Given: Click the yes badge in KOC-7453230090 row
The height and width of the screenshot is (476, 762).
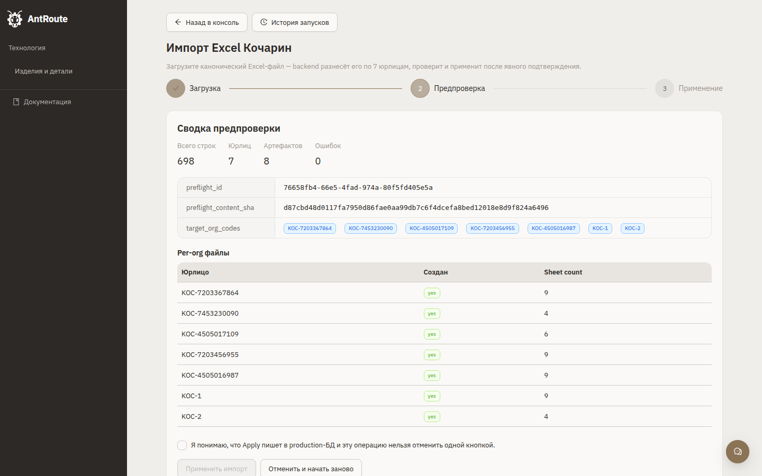Looking at the screenshot, I should [432, 314].
